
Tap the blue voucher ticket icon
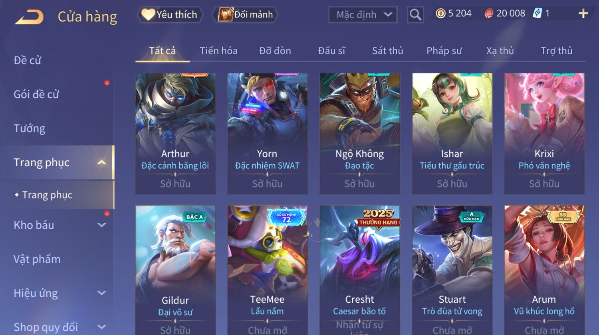[x=538, y=14]
